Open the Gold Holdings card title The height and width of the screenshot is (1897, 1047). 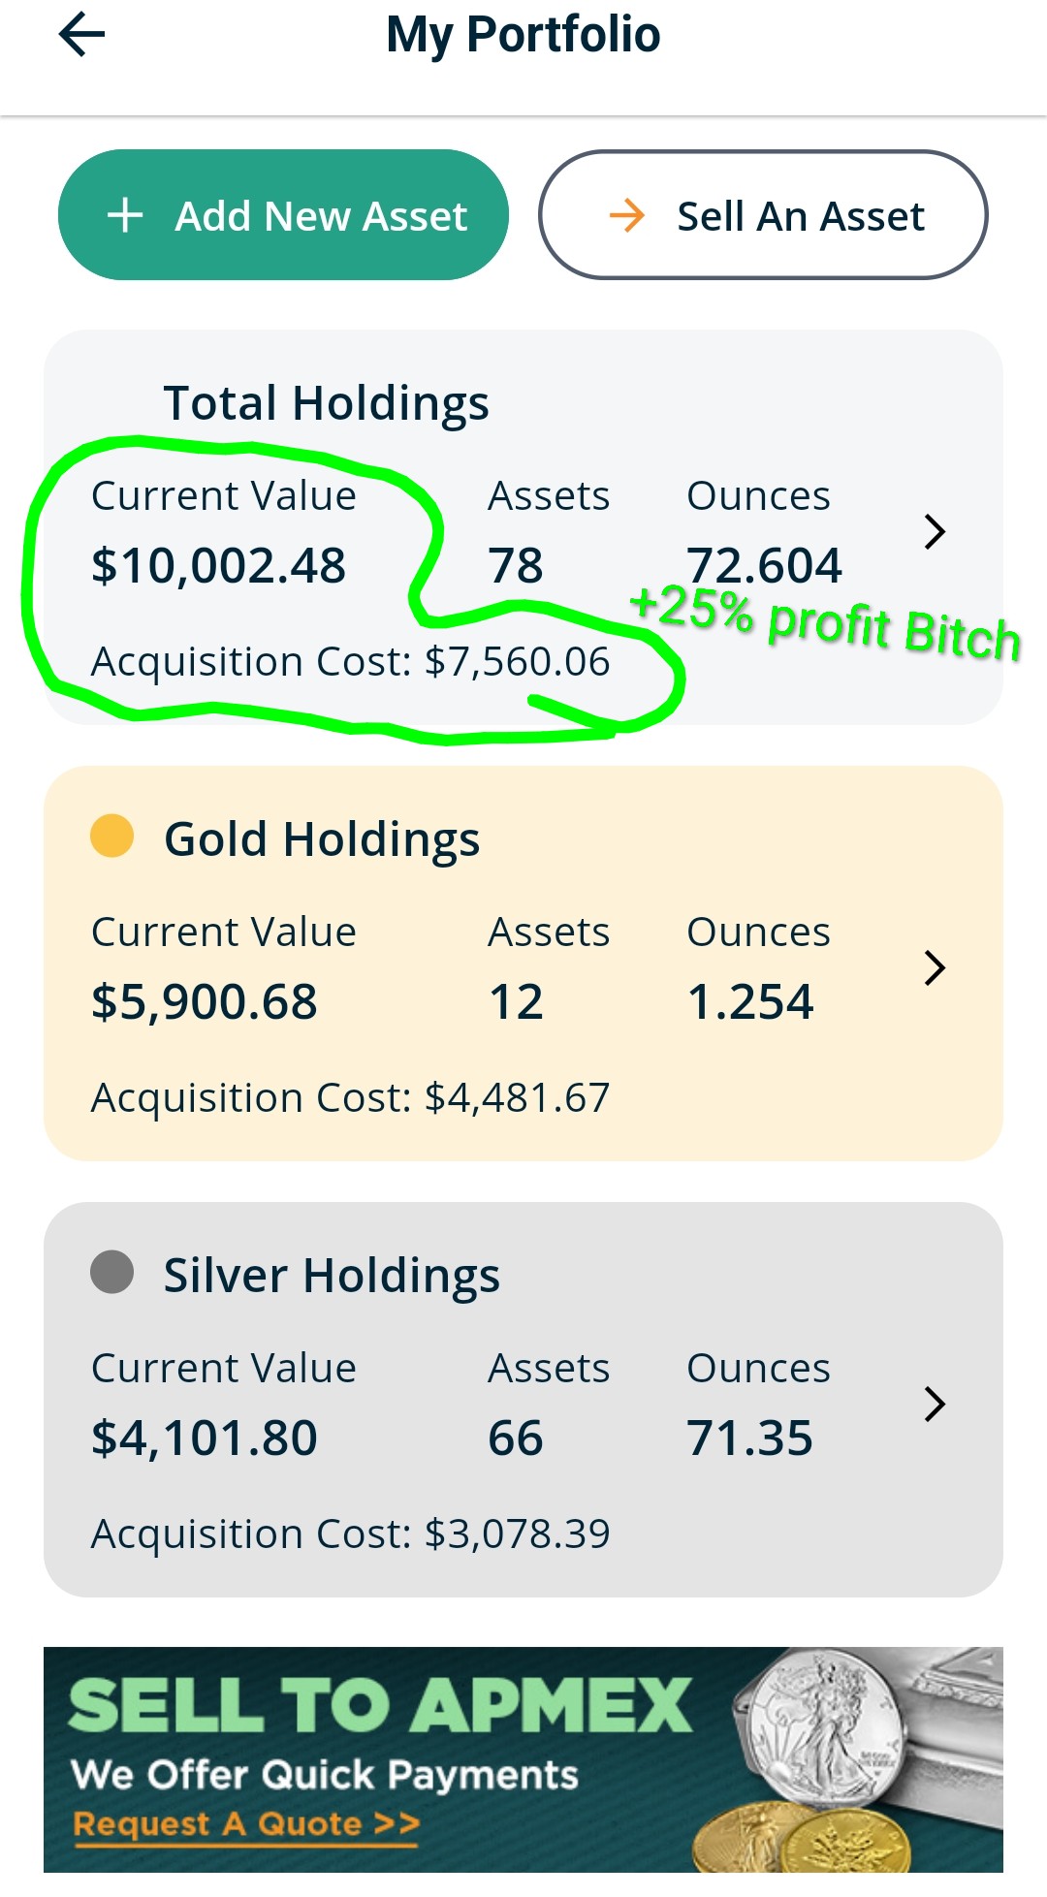point(322,839)
